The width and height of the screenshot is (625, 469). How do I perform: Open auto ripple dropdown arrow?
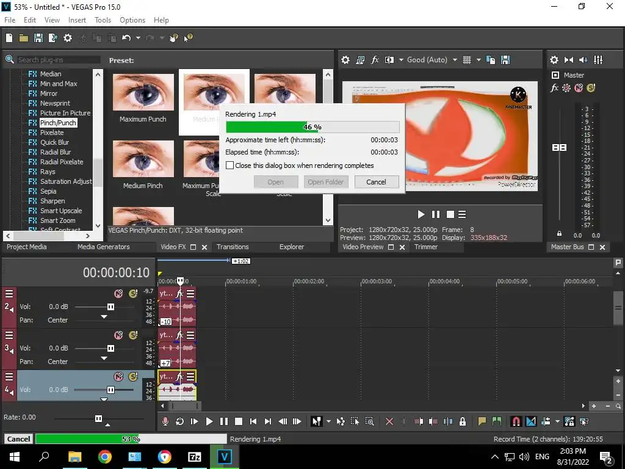[x=557, y=421]
